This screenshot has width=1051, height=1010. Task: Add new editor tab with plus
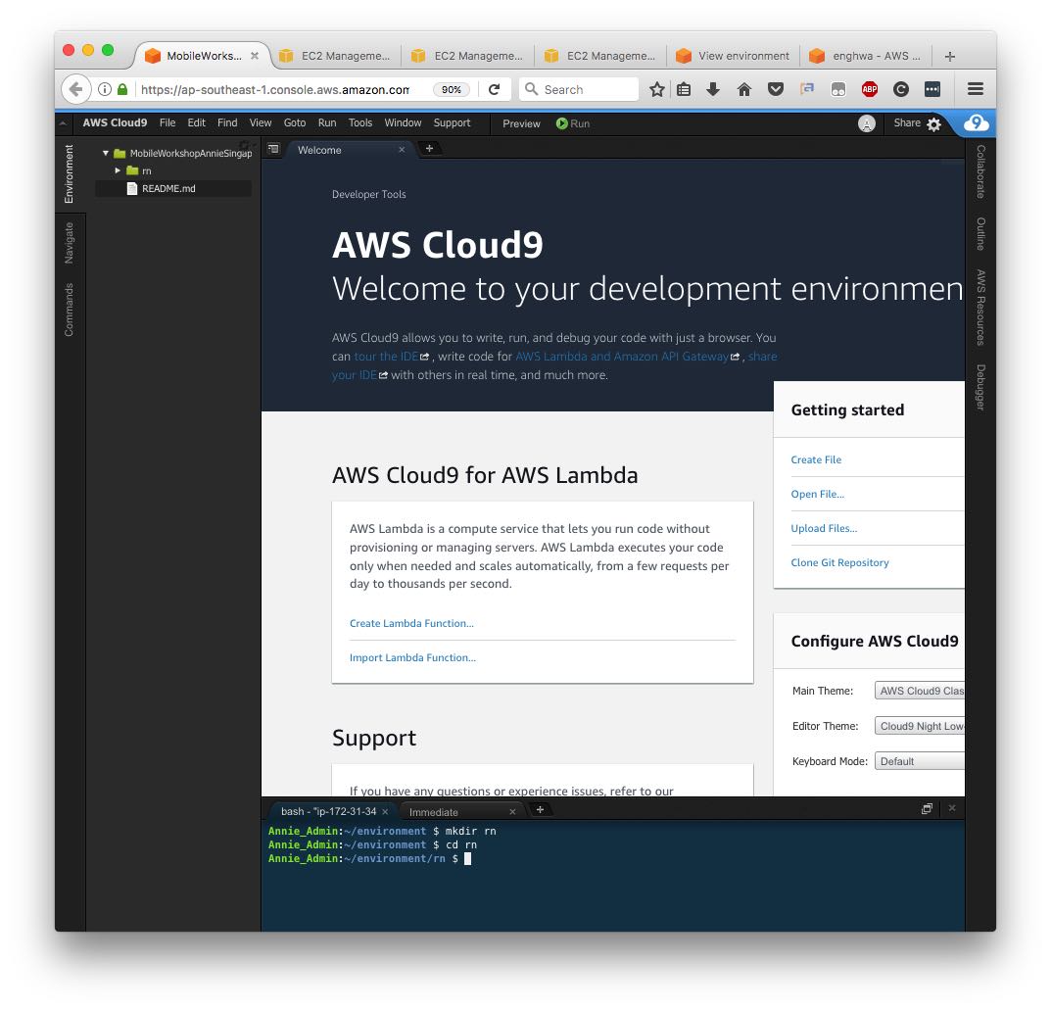(x=430, y=148)
